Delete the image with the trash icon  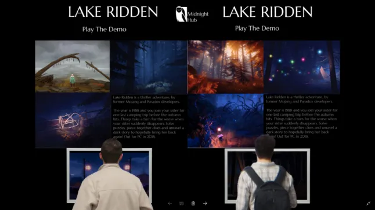[193, 203]
